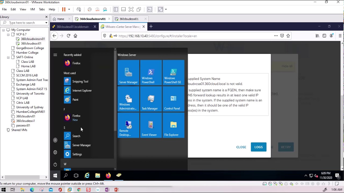344x193 pixels.
Task: Collapse the VCP 6.7 folder
Action: [x=8, y=35]
